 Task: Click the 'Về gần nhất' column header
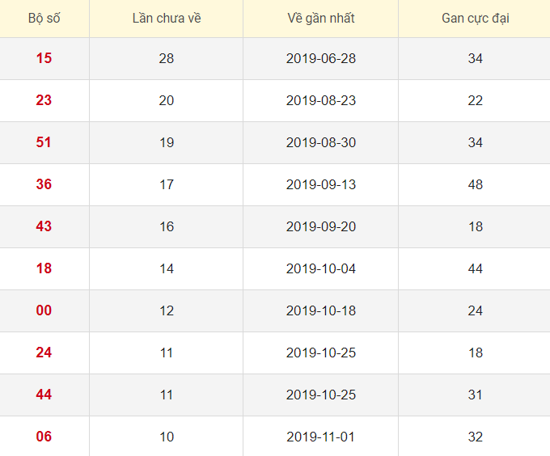click(x=320, y=18)
